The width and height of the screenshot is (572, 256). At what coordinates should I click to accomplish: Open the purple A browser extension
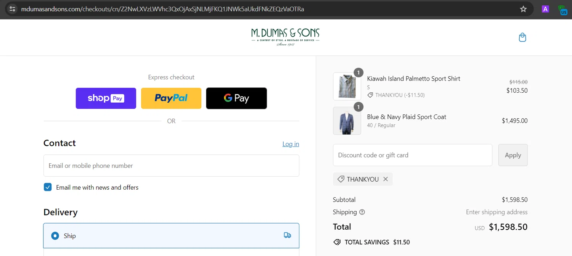point(545,9)
